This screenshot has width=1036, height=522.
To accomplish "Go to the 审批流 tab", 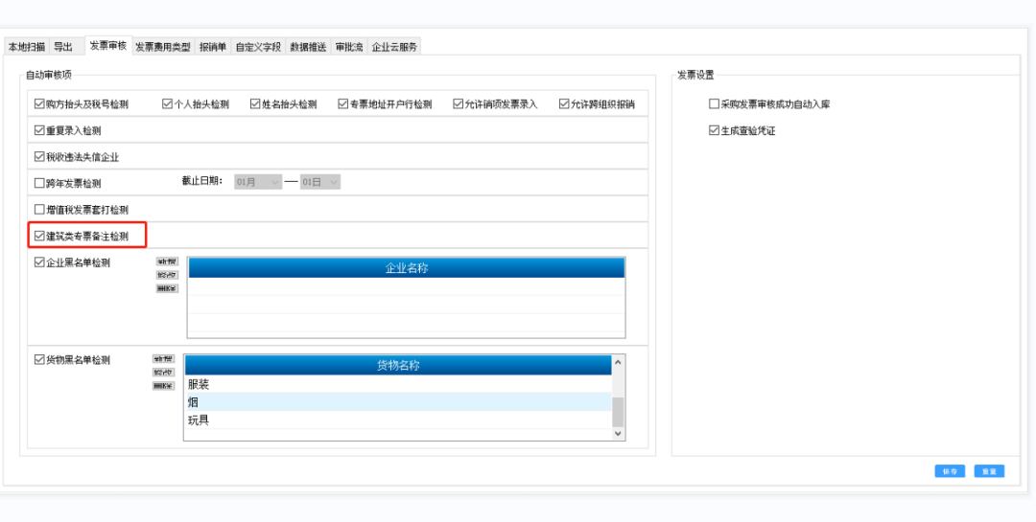I will (x=348, y=47).
